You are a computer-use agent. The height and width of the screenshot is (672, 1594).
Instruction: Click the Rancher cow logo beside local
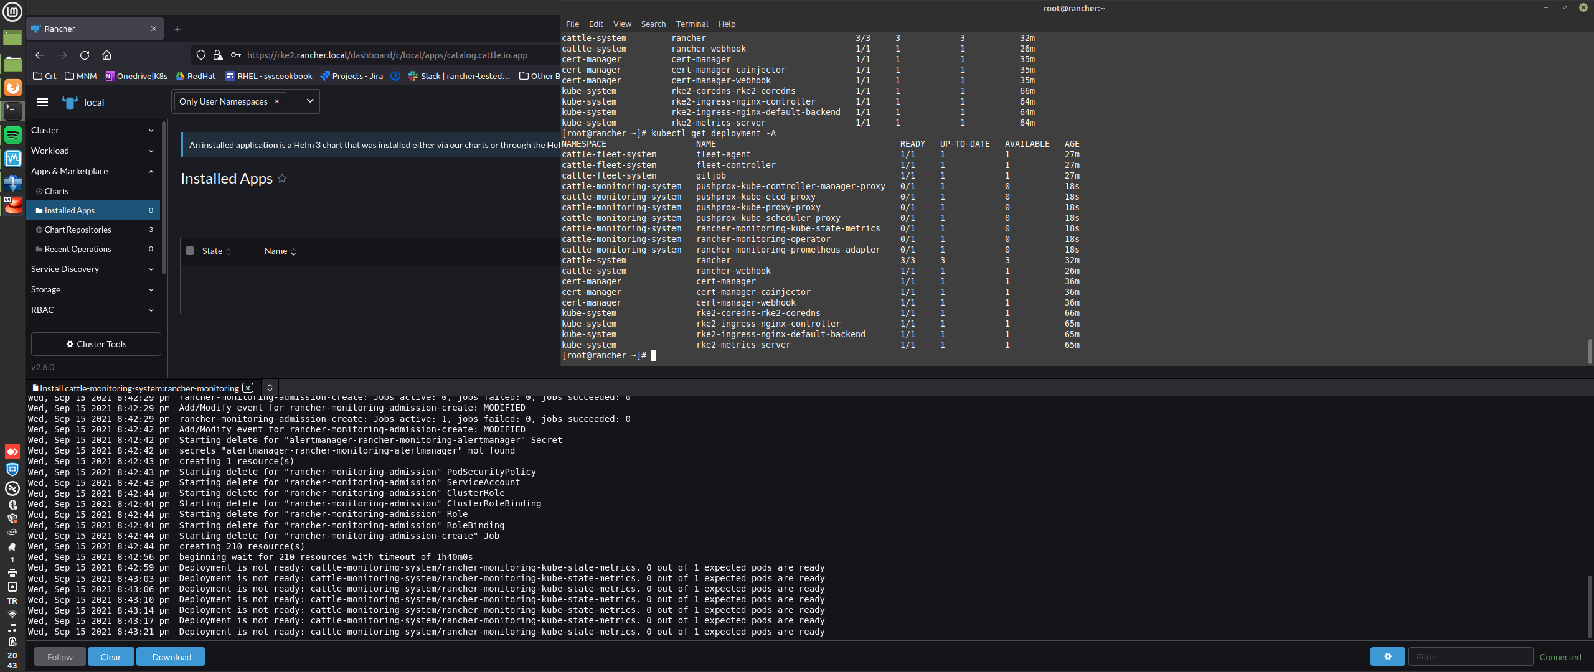[x=70, y=102]
